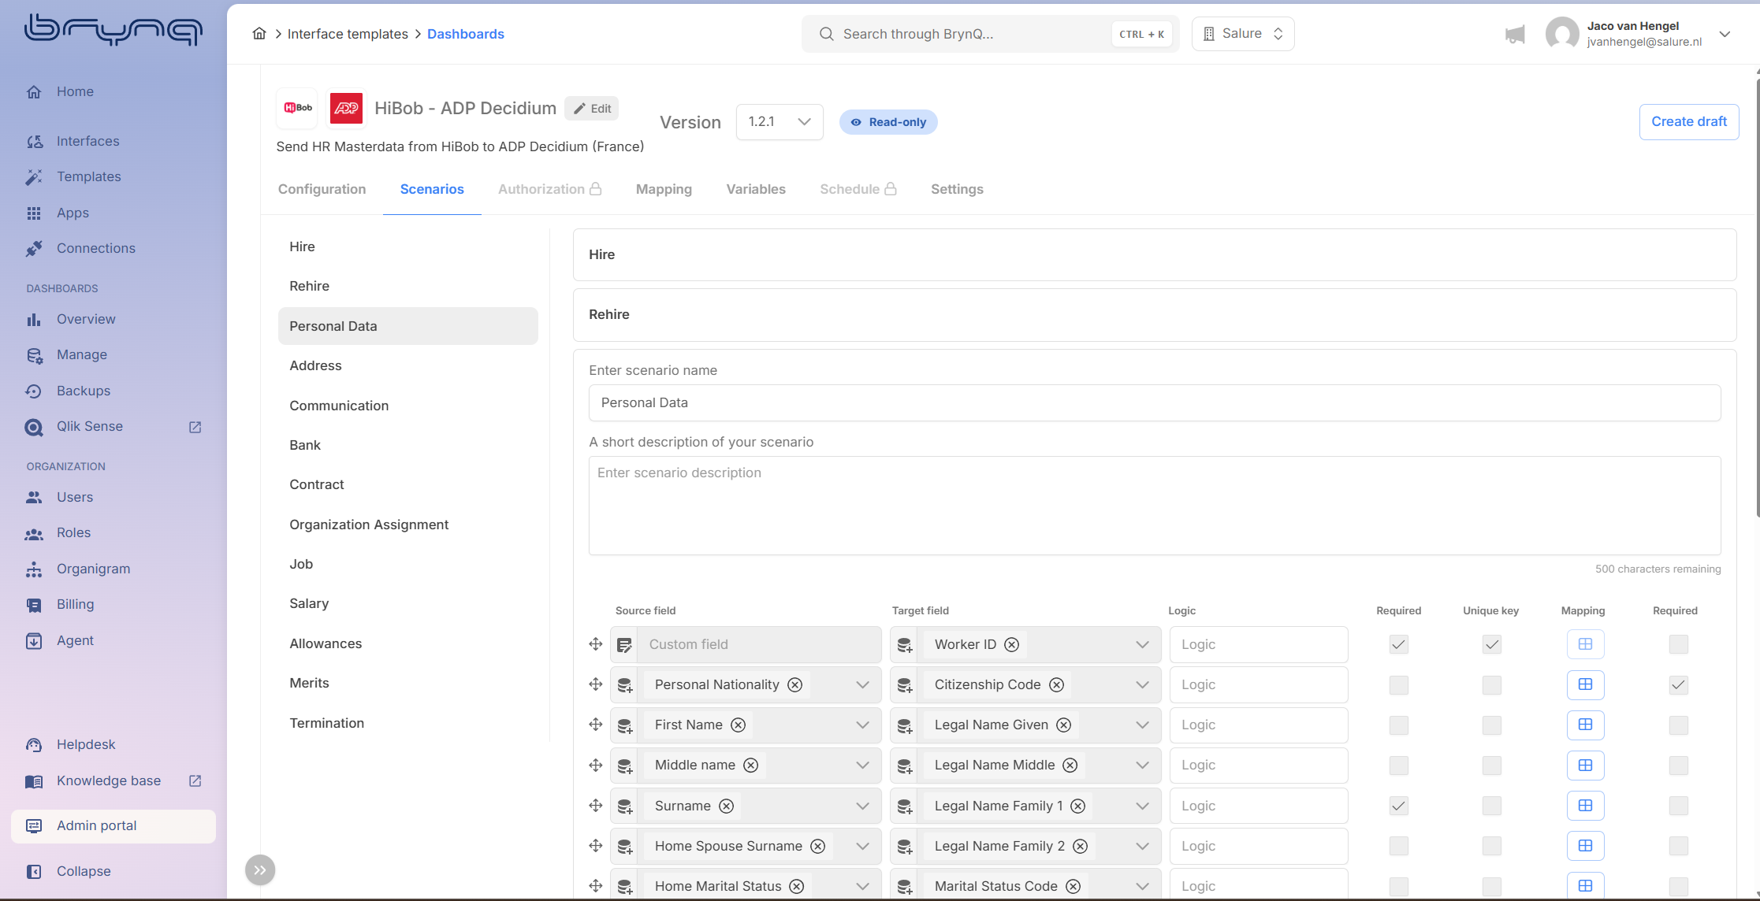1760x901 pixels.
Task: Click Edit next to HiBob - ADP Decidium
Action: pyautogui.click(x=592, y=109)
